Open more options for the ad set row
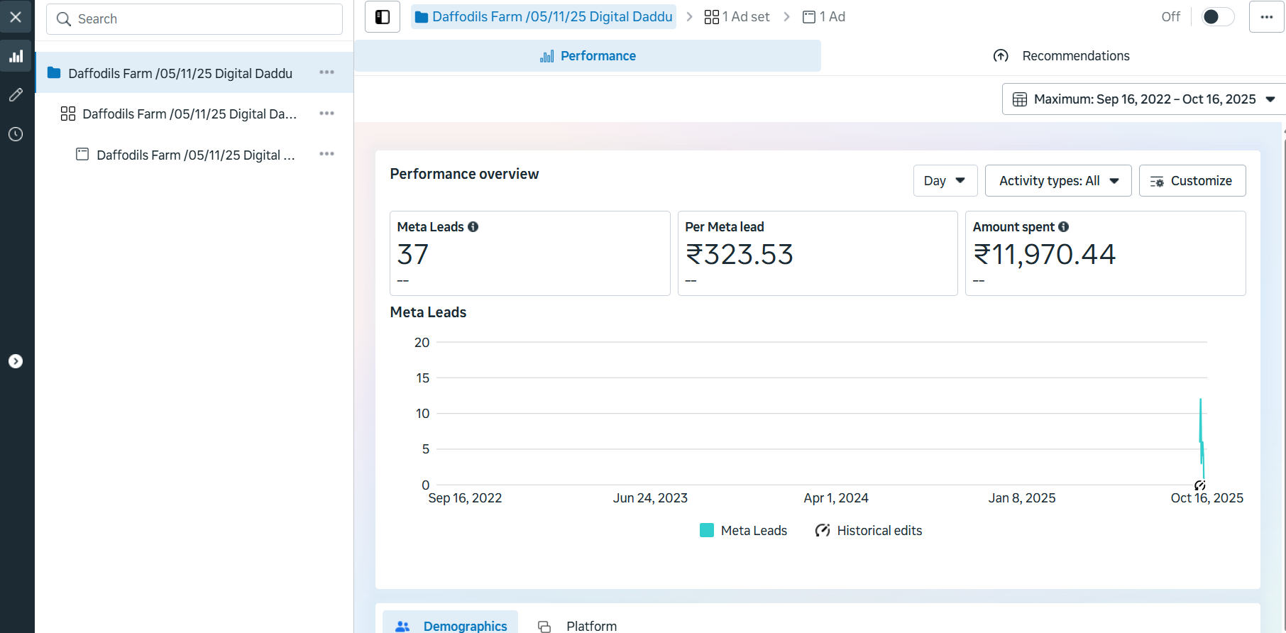The width and height of the screenshot is (1286, 633). pyautogui.click(x=326, y=114)
